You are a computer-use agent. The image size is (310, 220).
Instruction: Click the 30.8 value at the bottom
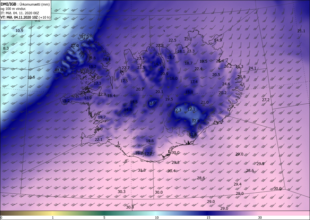tap(130, 207)
